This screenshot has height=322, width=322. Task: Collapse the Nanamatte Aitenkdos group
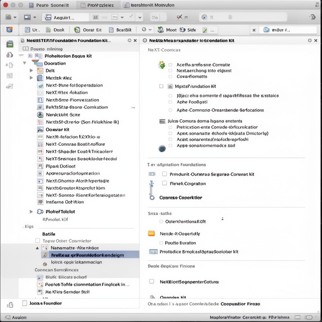point(37,248)
